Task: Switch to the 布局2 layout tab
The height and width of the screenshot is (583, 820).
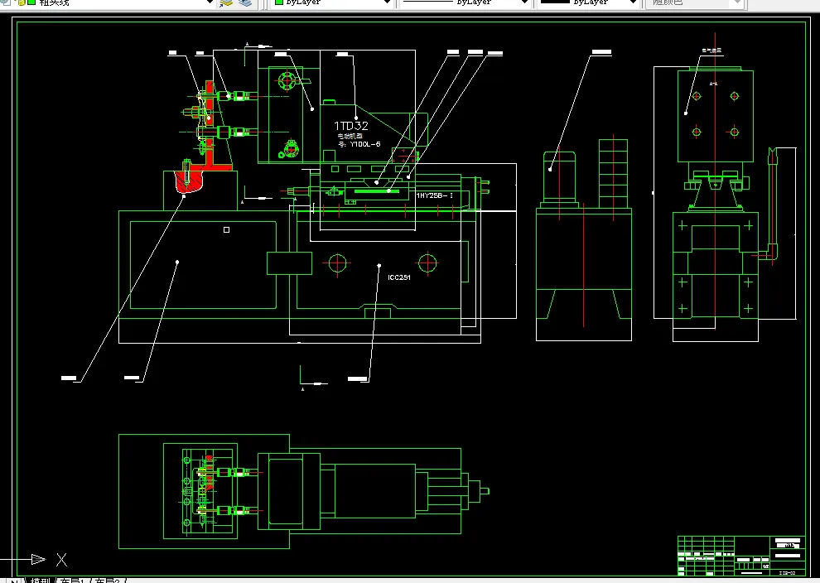Action: (x=108, y=580)
